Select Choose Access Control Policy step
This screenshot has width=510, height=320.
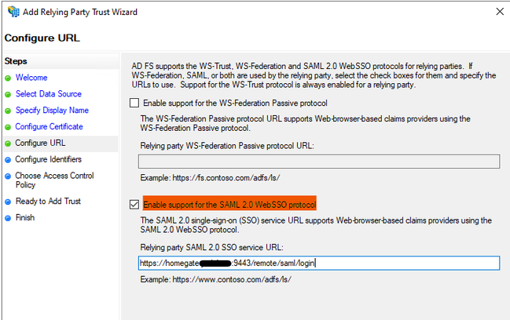point(54,180)
